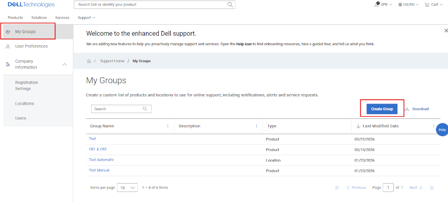Screen dimensions: 448x202
Task: Go to Support Home breadcrumb
Action: point(112,61)
